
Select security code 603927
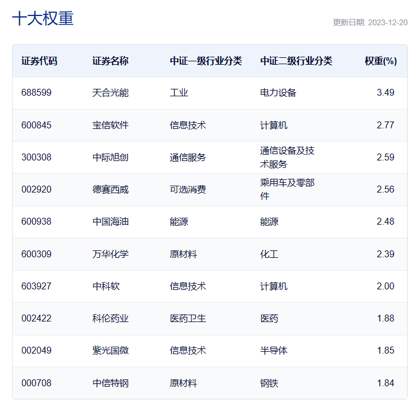[x=36, y=286]
